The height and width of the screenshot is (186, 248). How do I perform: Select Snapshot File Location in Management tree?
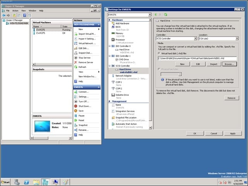click(126, 118)
